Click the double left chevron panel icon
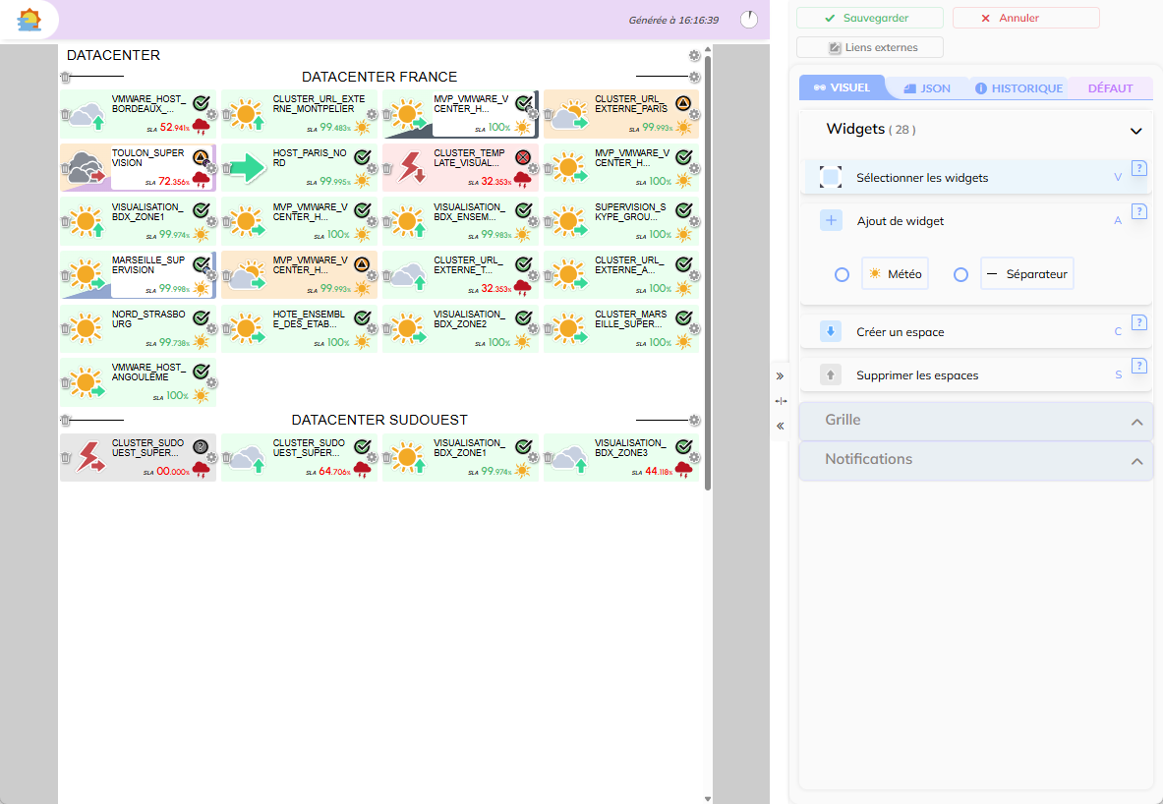This screenshot has height=804, width=1163. pyautogui.click(x=781, y=426)
